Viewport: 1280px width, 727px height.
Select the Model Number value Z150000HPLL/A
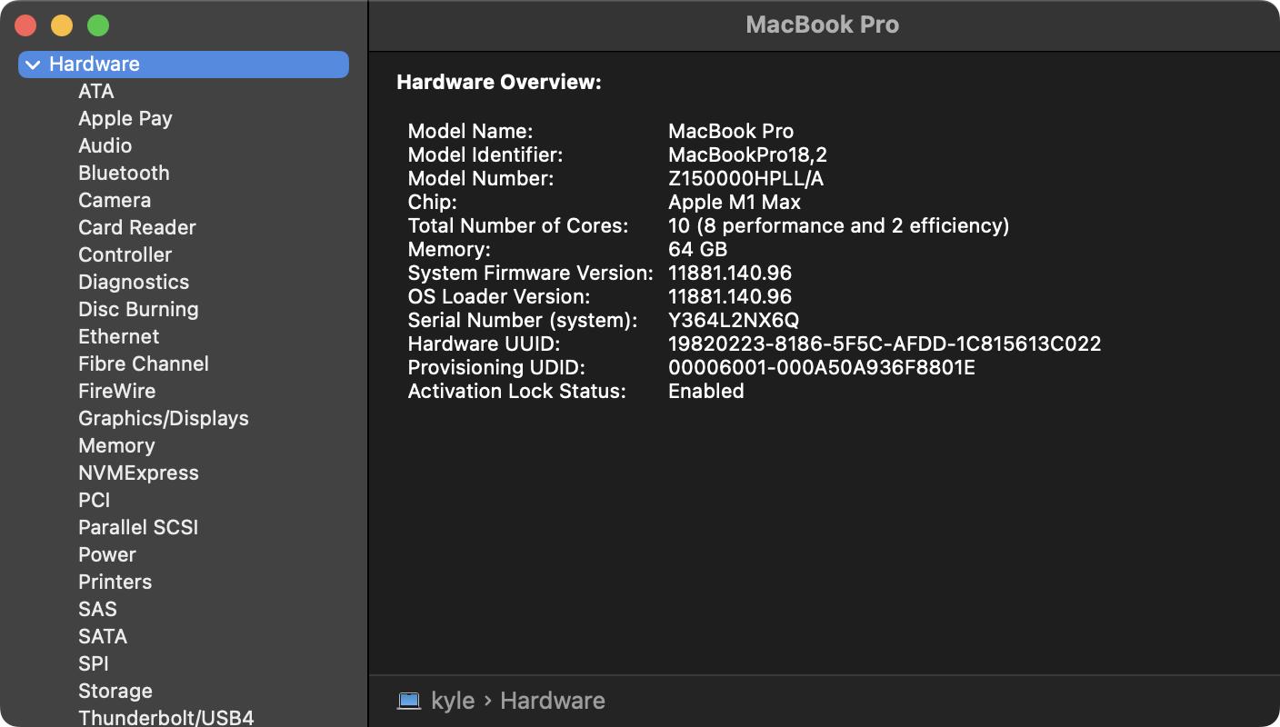tap(746, 178)
